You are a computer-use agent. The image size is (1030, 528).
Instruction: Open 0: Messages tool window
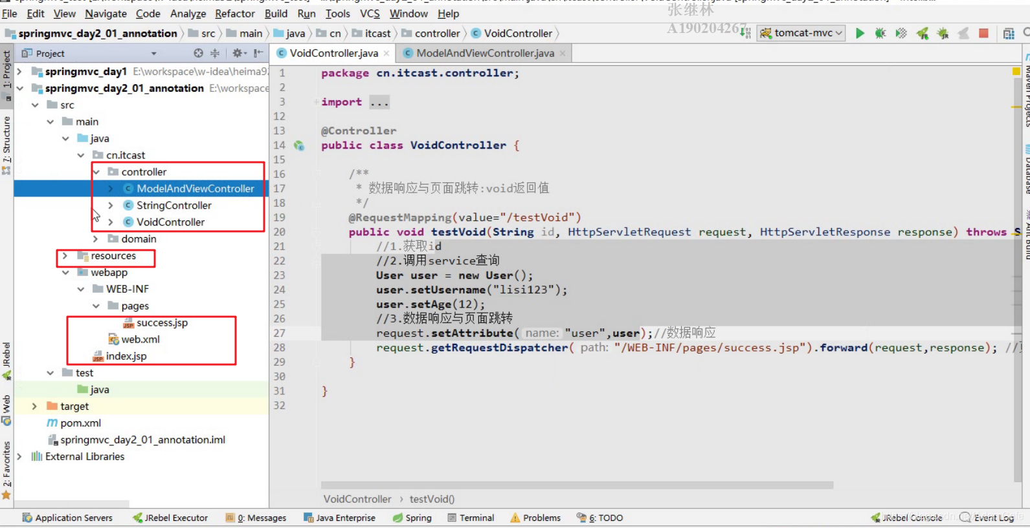(256, 518)
